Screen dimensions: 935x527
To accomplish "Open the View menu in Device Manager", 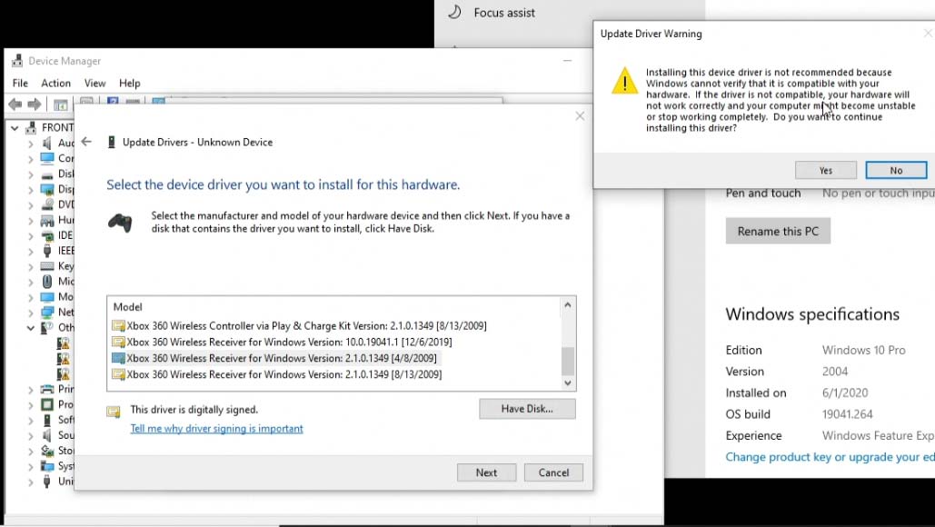I will (x=94, y=83).
